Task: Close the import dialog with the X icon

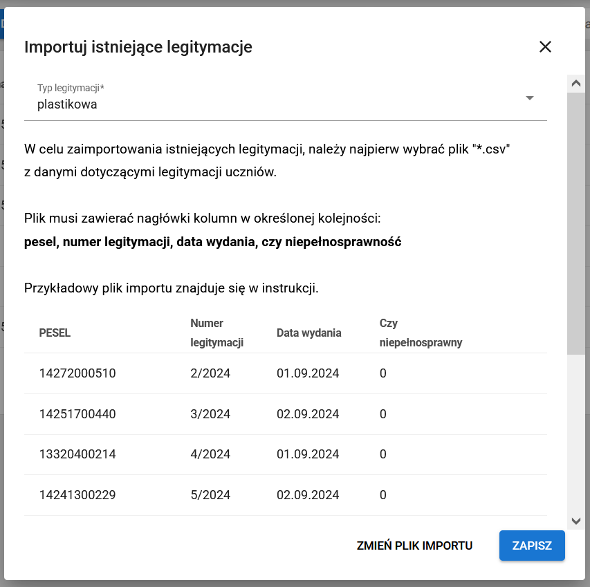Action: pyautogui.click(x=545, y=47)
